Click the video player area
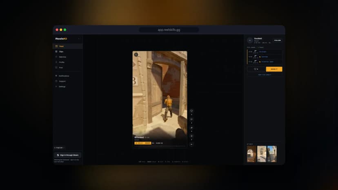The height and width of the screenshot is (190, 338). (160, 99)
